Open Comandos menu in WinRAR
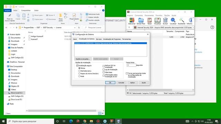Screen dimensions: 221x124 (x=139, y=15)
